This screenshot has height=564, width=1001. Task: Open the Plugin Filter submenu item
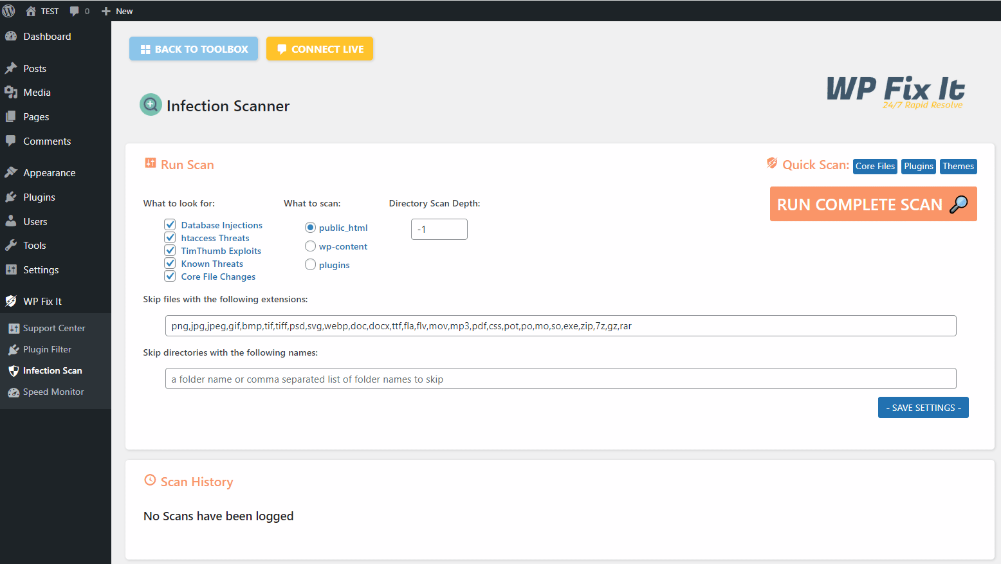(x=55, y=350)
